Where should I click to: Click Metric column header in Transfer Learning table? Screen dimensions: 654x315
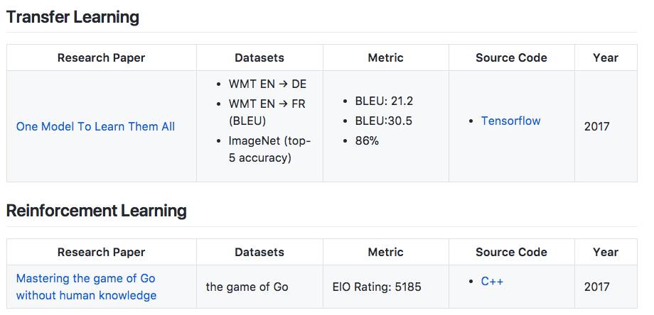[x=385, y=57]
